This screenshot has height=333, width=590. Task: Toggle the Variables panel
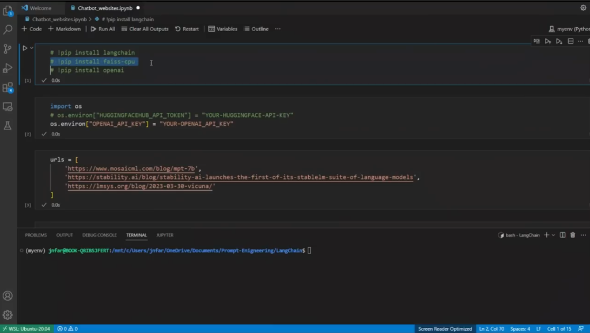click(222, 29)
